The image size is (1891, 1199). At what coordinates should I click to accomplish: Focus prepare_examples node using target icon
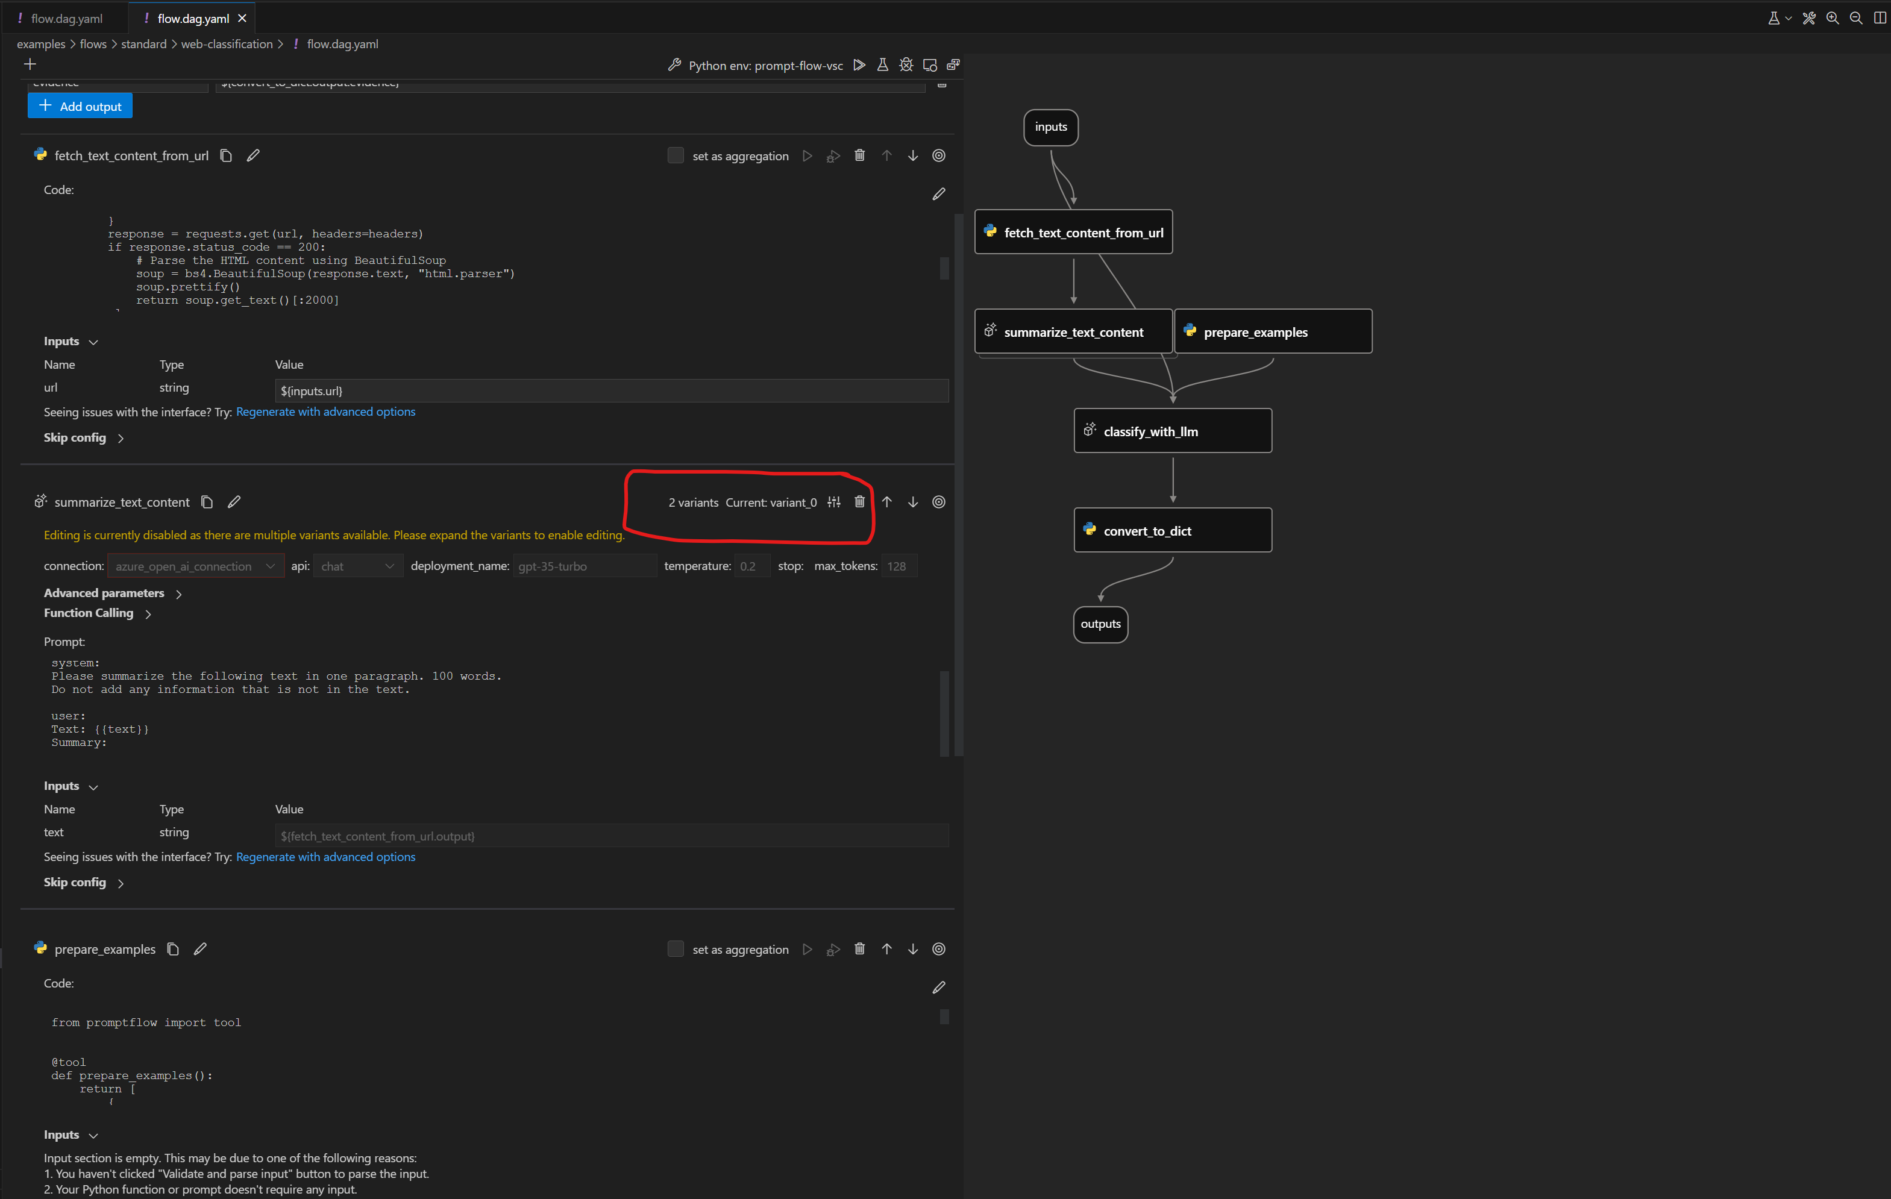click(938, 948)
